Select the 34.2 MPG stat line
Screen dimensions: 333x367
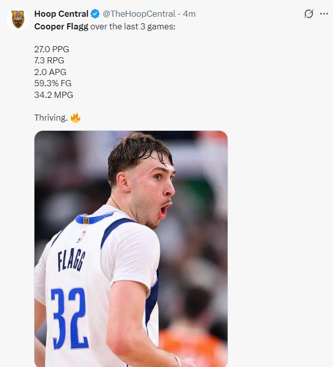click(x=54, y=95)
